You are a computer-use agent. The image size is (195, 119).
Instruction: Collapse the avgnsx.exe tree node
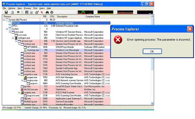coord(22,80)
